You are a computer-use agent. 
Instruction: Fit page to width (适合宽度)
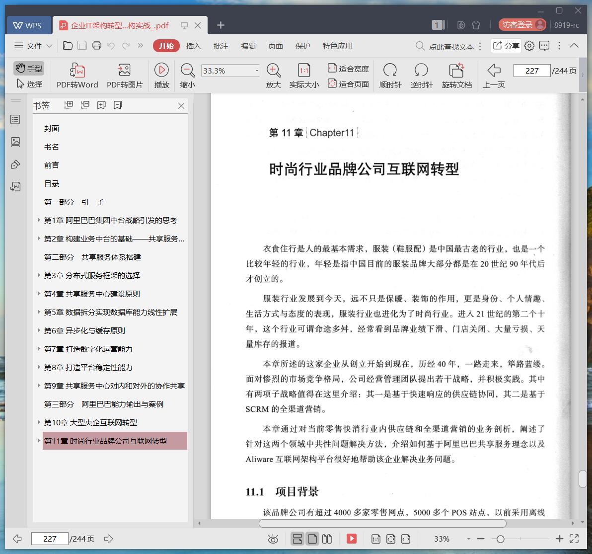point(348,69)
